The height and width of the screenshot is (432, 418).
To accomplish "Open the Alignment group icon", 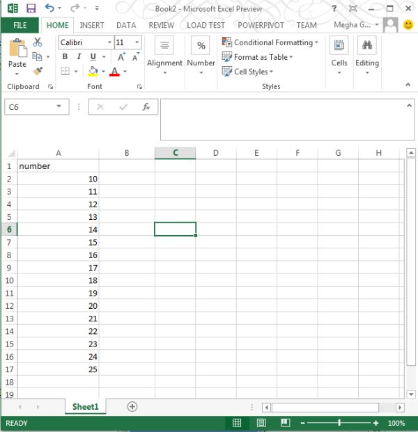I will tap(164, 45).
